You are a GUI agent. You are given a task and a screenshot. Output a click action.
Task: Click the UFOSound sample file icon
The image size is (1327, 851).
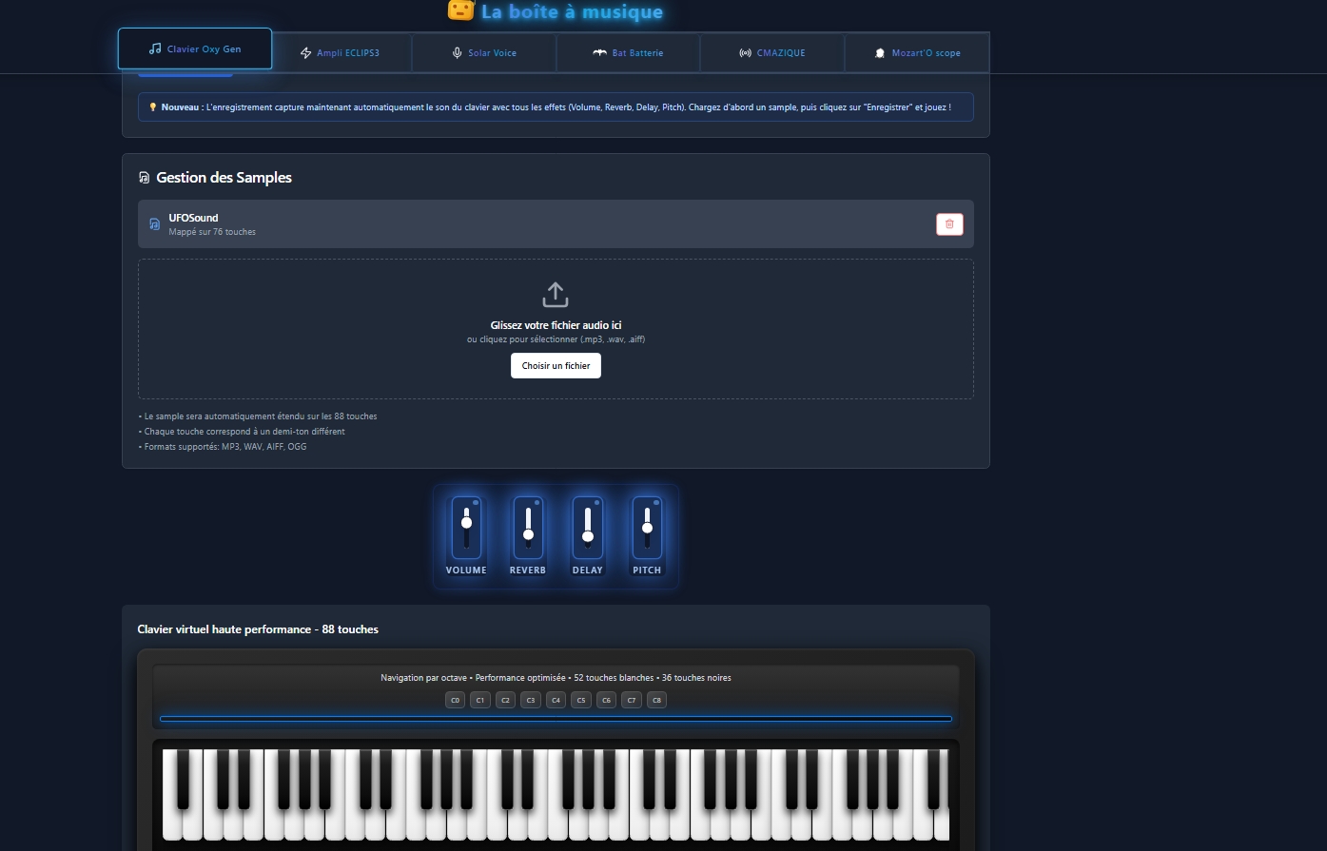(155, 224)
